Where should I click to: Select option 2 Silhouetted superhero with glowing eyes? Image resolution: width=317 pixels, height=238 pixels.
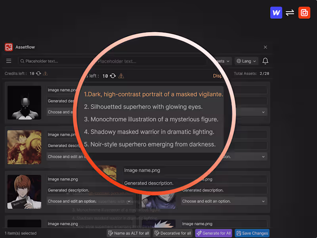(x=143, y=107)
